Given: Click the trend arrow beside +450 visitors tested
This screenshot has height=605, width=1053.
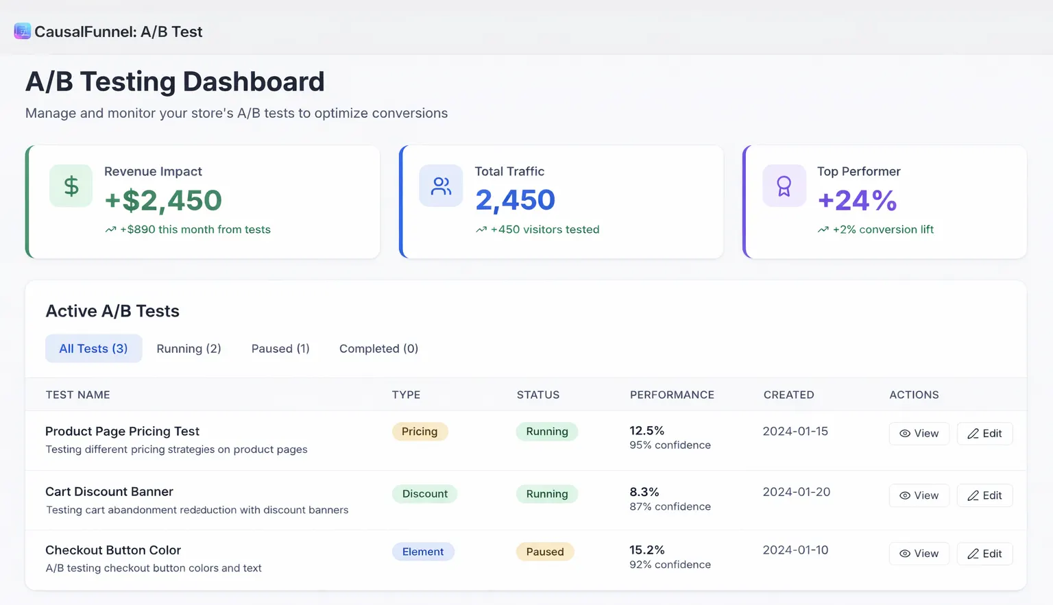Looking at the screenshot, I should point(481,230).
